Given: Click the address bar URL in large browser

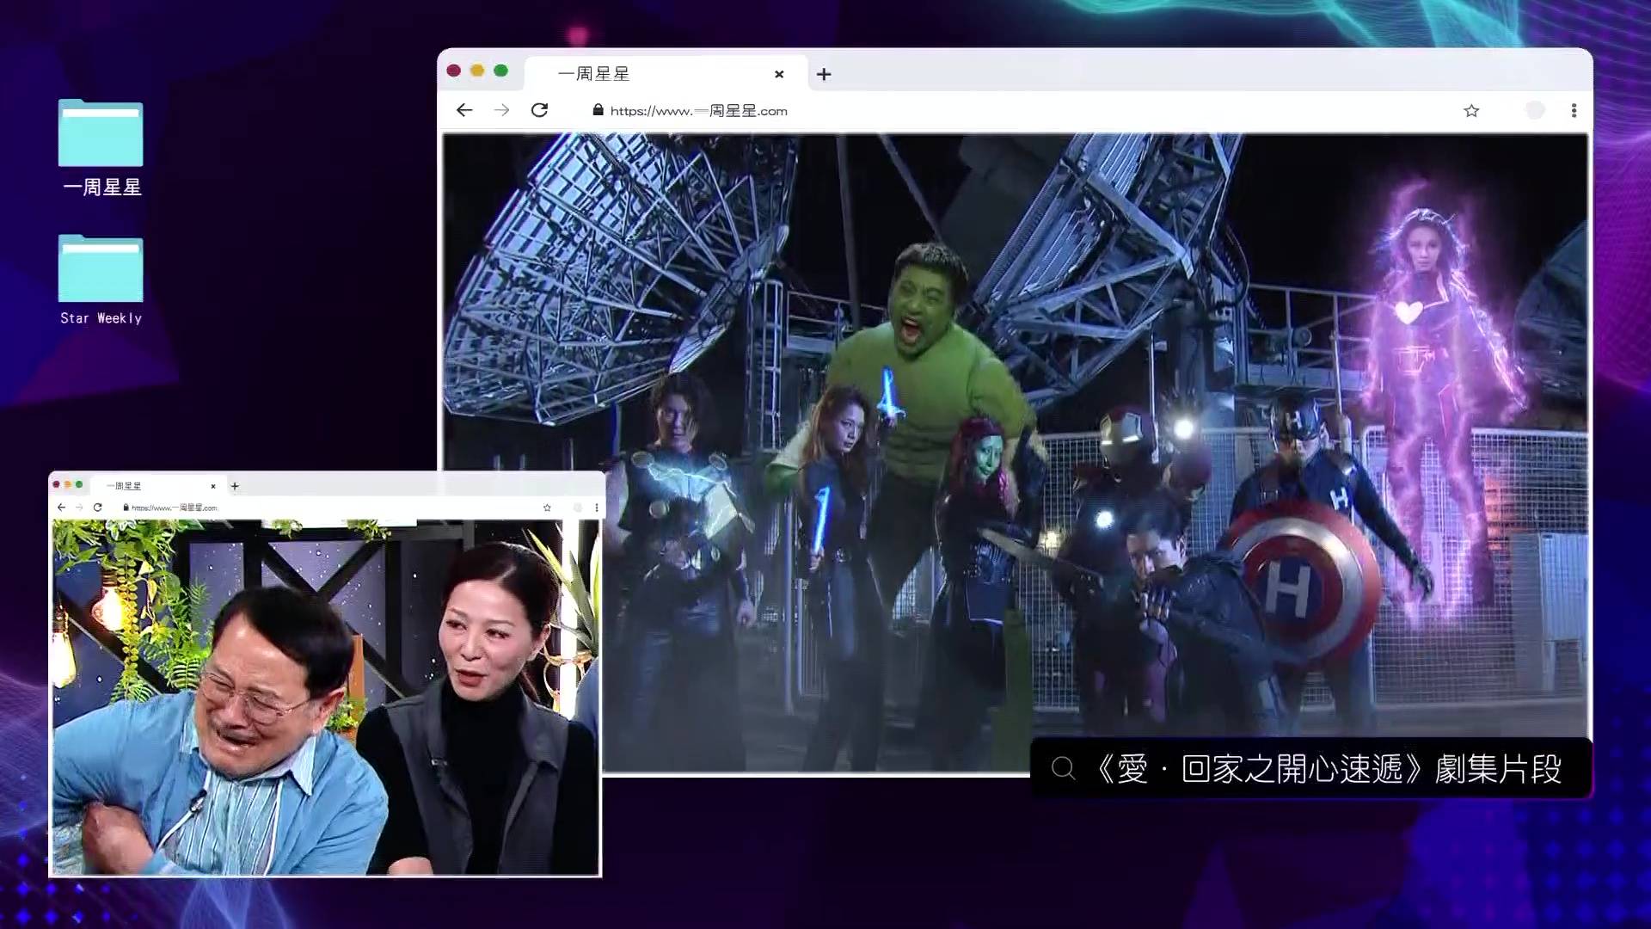Looking at the screenshot, I should (699, 111).
